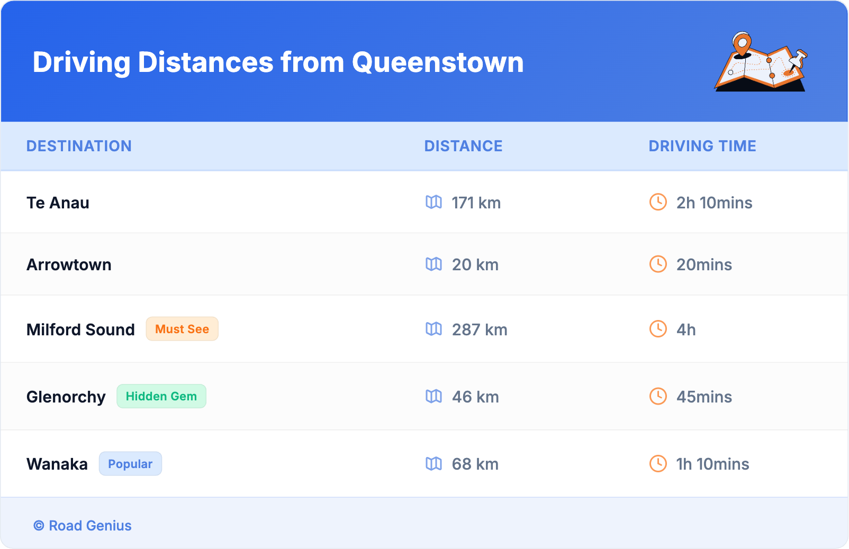This screenshot has width=849, height=549.
Task: Click the Destination column header
Action: point(79,146)
